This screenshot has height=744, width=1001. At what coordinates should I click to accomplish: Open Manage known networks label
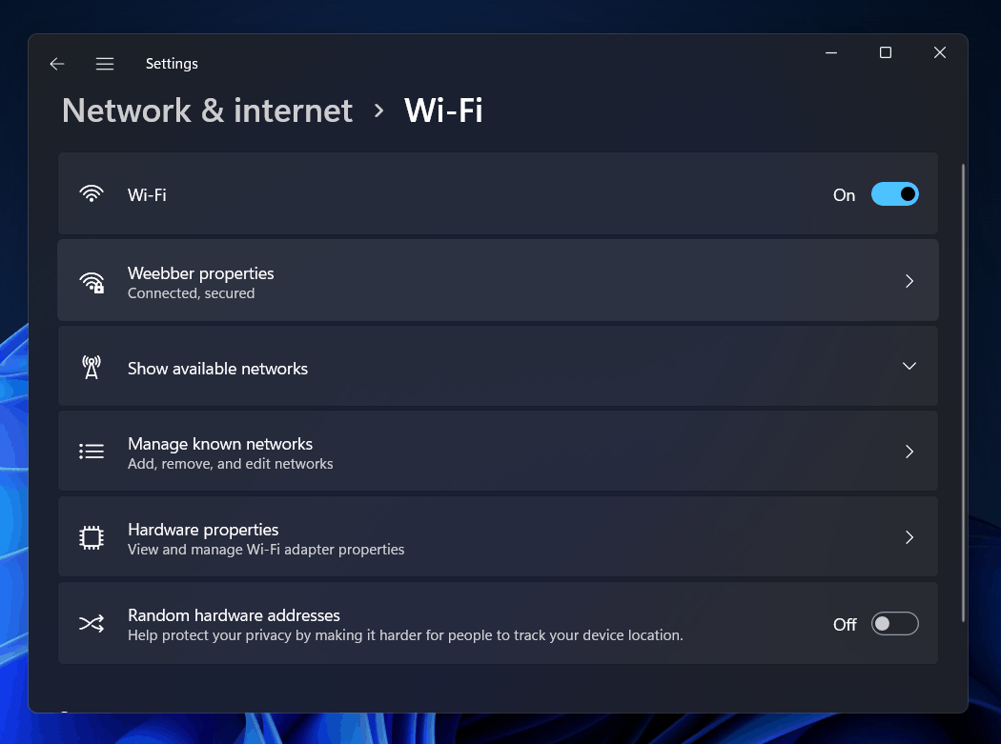pyautogui.click(x=220, y=444)
